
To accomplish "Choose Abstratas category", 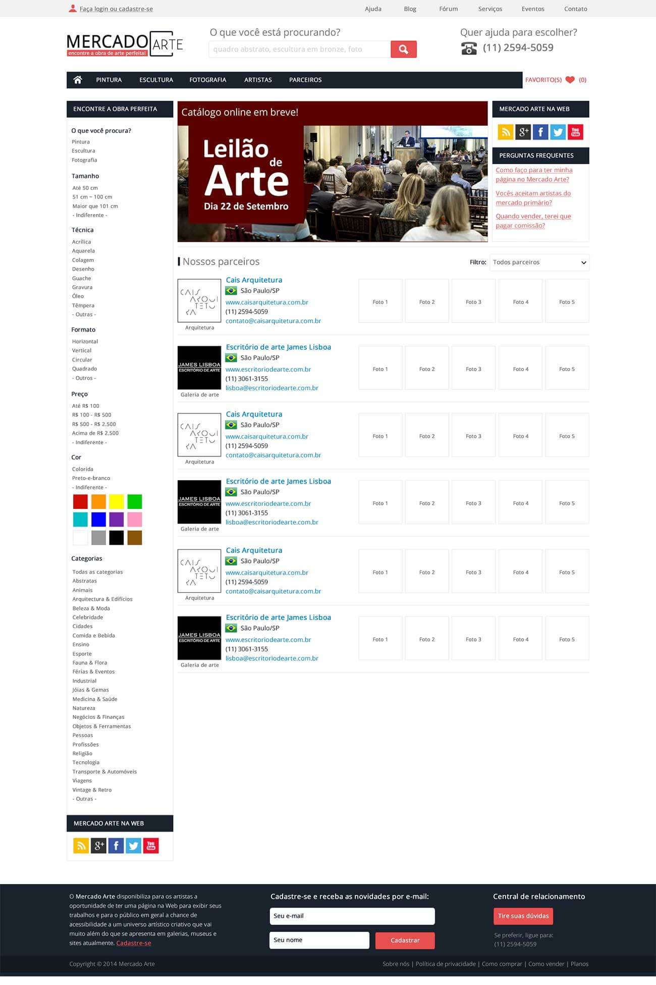I will [84, 581].
